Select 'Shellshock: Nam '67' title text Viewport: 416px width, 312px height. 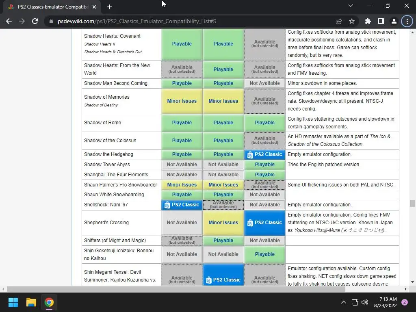coord(106,205)
